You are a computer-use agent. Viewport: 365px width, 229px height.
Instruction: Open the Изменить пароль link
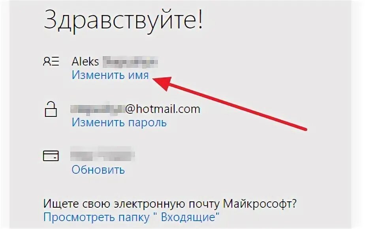coord(119,122)
